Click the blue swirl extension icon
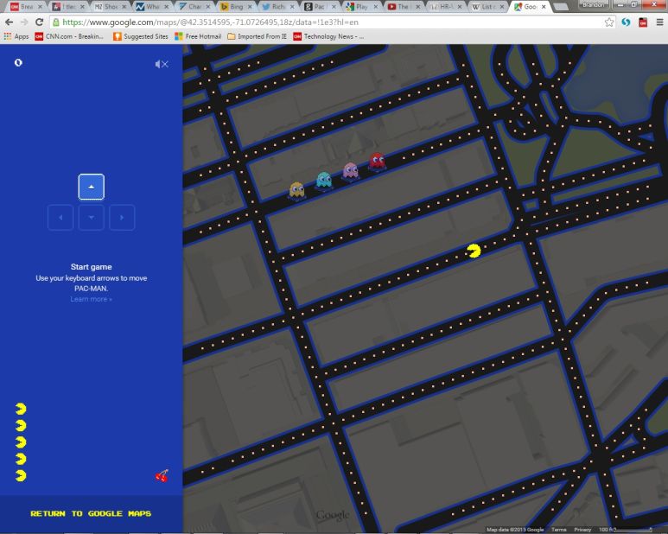668x534 pixels. 626,22
